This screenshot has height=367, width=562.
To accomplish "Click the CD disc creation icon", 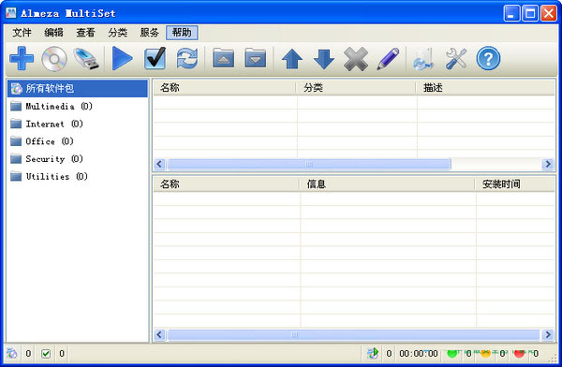I will (54, 58).
